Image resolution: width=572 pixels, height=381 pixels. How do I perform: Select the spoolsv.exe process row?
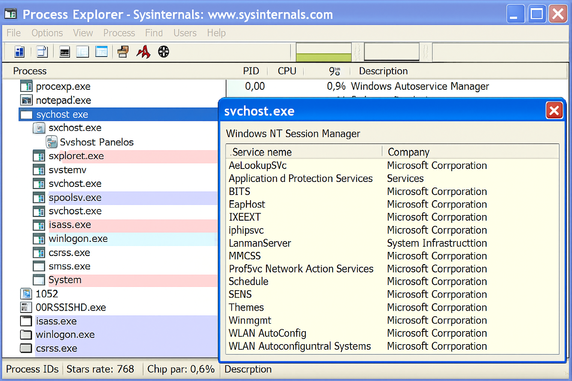125,198
